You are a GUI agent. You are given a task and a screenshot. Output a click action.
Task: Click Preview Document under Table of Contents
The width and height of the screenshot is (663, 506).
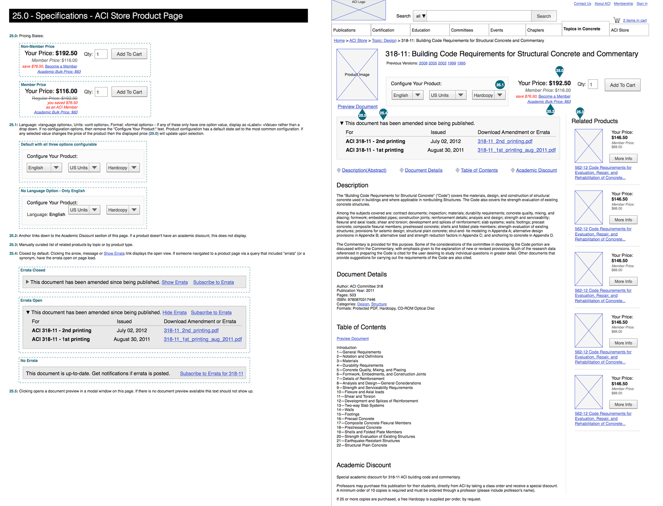[353, 339]
